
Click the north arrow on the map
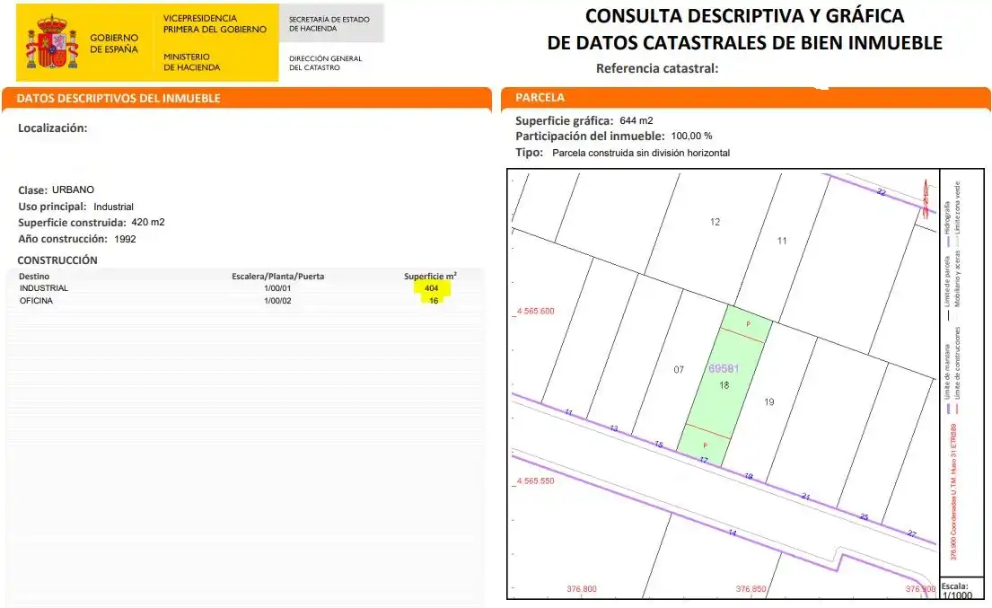click(926, 198)
